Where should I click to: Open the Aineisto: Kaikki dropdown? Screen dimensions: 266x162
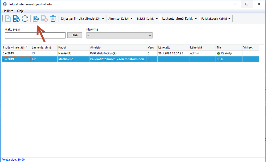pos(120,19)
